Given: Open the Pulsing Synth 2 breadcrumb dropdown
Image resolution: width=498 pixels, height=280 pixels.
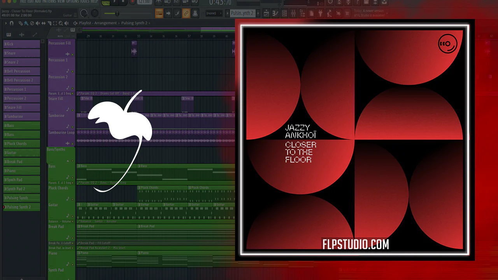Looking at the screenshot, I should click(x=134, y=23).
